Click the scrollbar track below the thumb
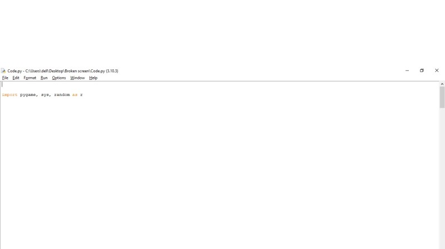This screenshot has width=445, height=249. tap(442, 178)
